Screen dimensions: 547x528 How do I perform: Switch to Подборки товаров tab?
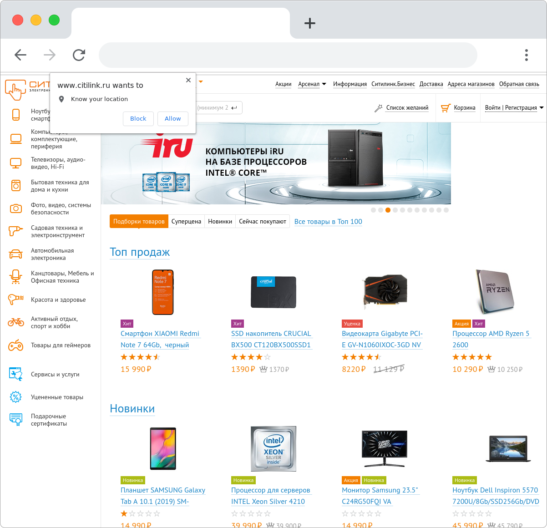[139, 221]
